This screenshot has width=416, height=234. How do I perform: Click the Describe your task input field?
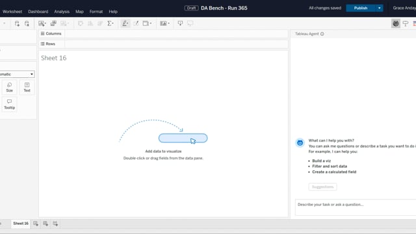[356, 207]
